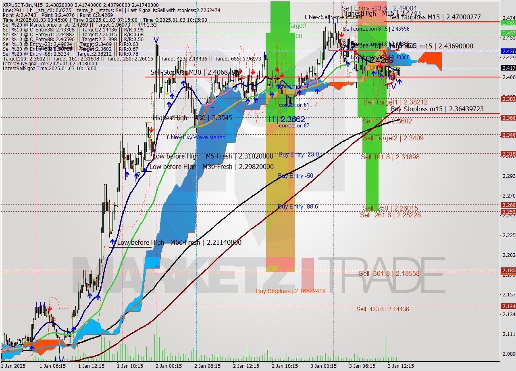Click '0 New Buy Wave started' label
The width and height of the screenshot is (516, 371).
tap(196, 137)
